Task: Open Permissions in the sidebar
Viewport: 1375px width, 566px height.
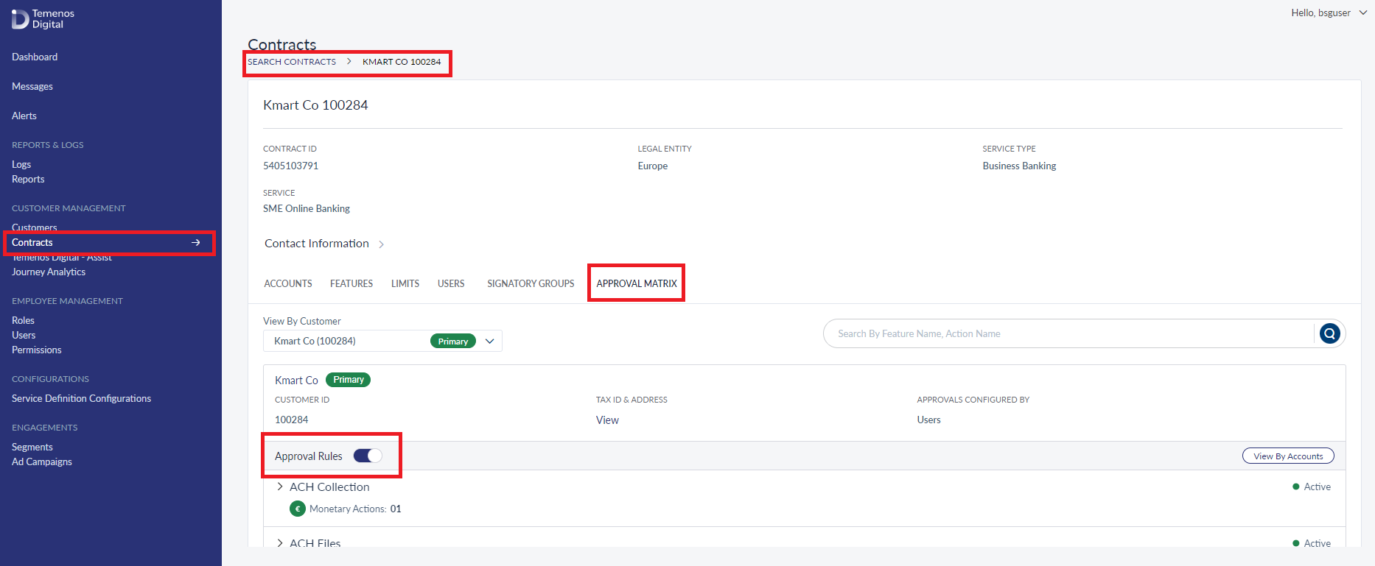Action: [x=37, y=350]
